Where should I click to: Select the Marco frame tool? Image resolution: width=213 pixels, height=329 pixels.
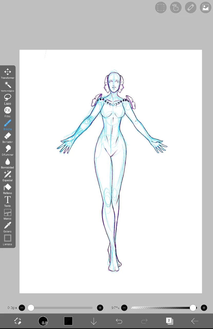[7, 214]
